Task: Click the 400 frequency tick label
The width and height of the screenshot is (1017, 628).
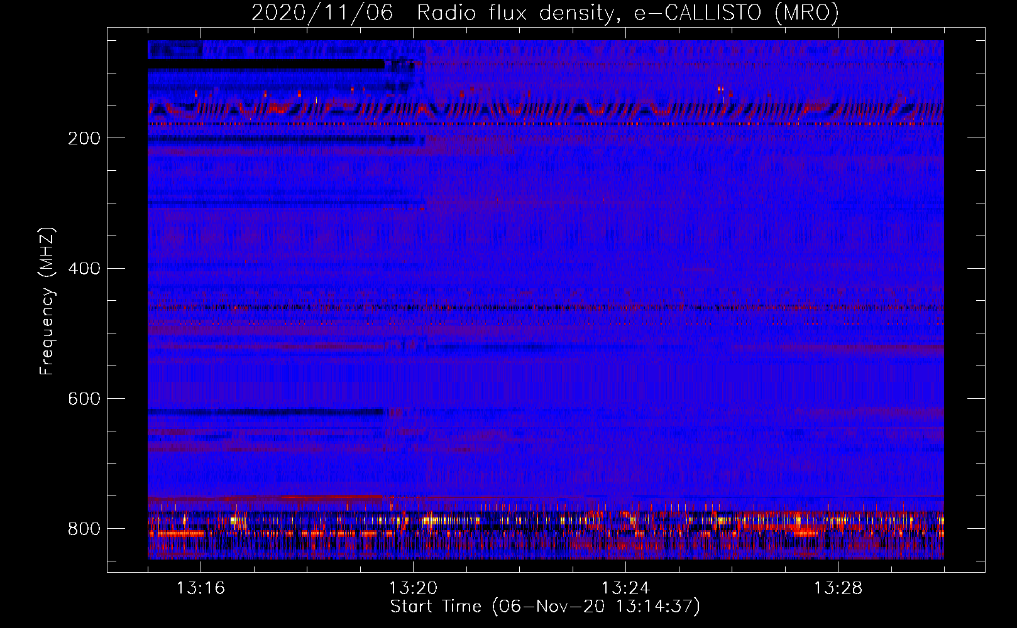Action: 84,269
